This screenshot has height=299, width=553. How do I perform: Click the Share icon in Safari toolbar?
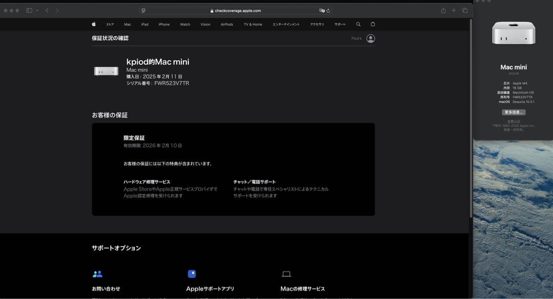tap(443, 10)
